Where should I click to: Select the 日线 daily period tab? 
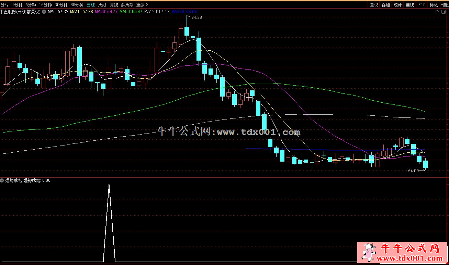91,5
